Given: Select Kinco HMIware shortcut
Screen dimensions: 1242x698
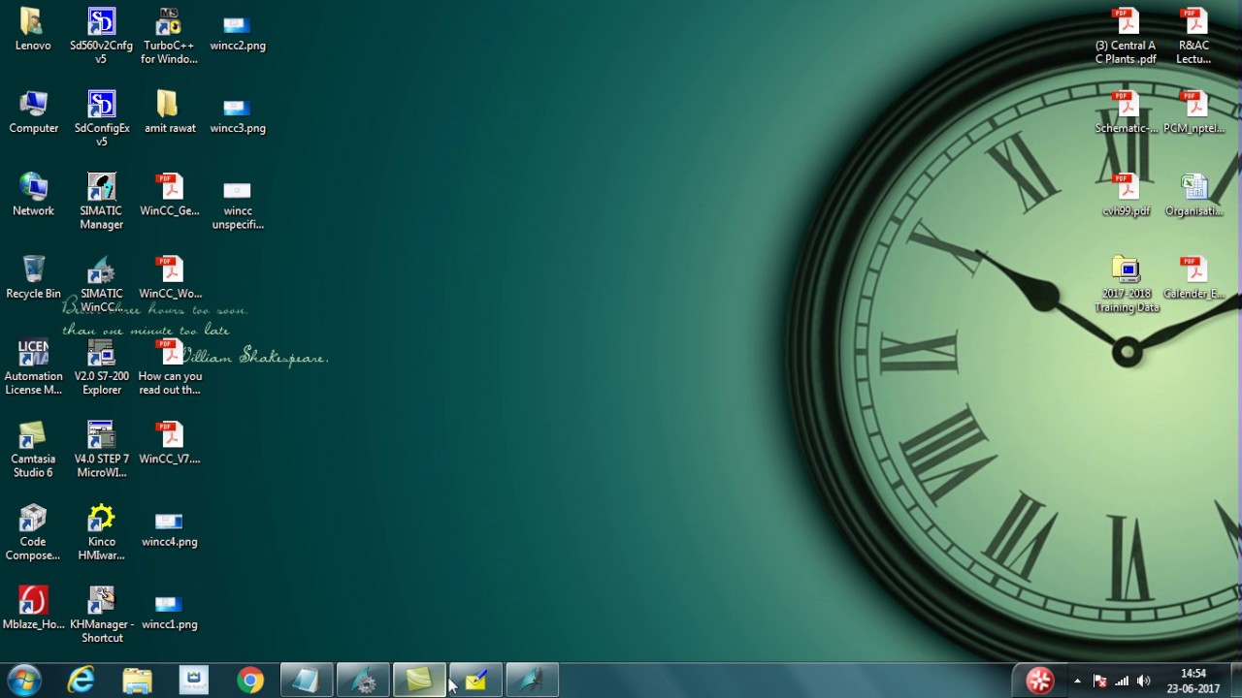Looking at the screenshot, I should [x=101, y=533].
